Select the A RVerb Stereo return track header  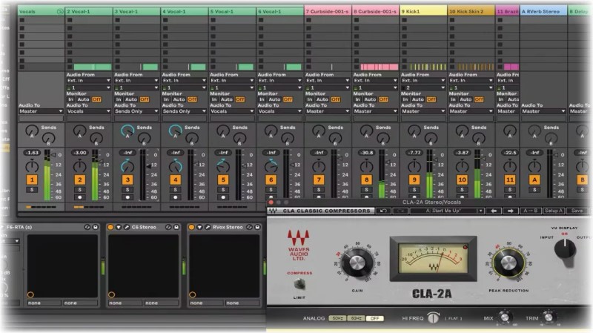[x=543, y=11]
